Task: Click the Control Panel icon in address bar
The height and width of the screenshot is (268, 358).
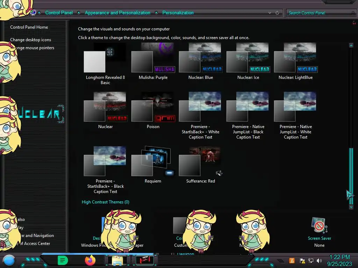Action: 33,13
